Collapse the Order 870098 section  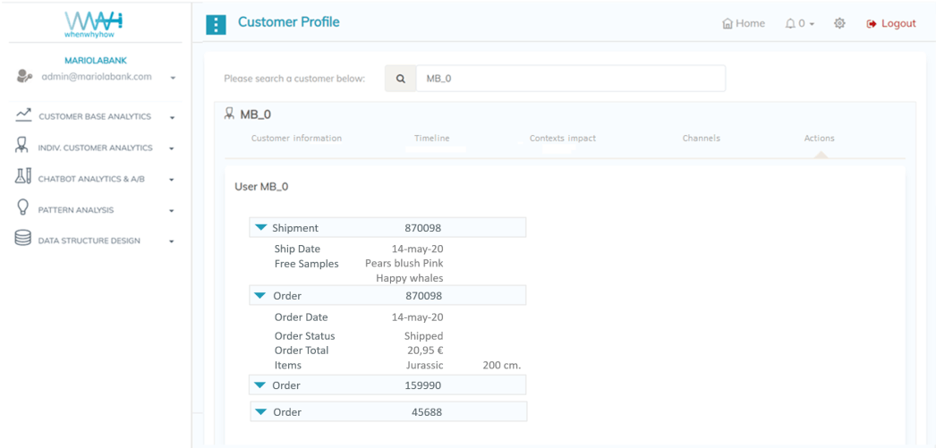tap(260, 296)
